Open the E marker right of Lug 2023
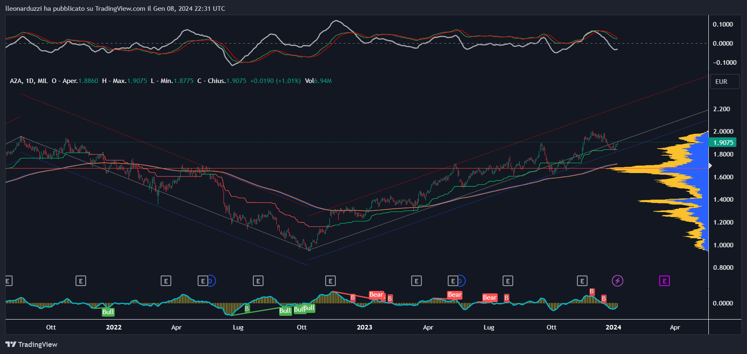This screenshot has width=747, height=354. pyautogui.click(x=508, y=281)
